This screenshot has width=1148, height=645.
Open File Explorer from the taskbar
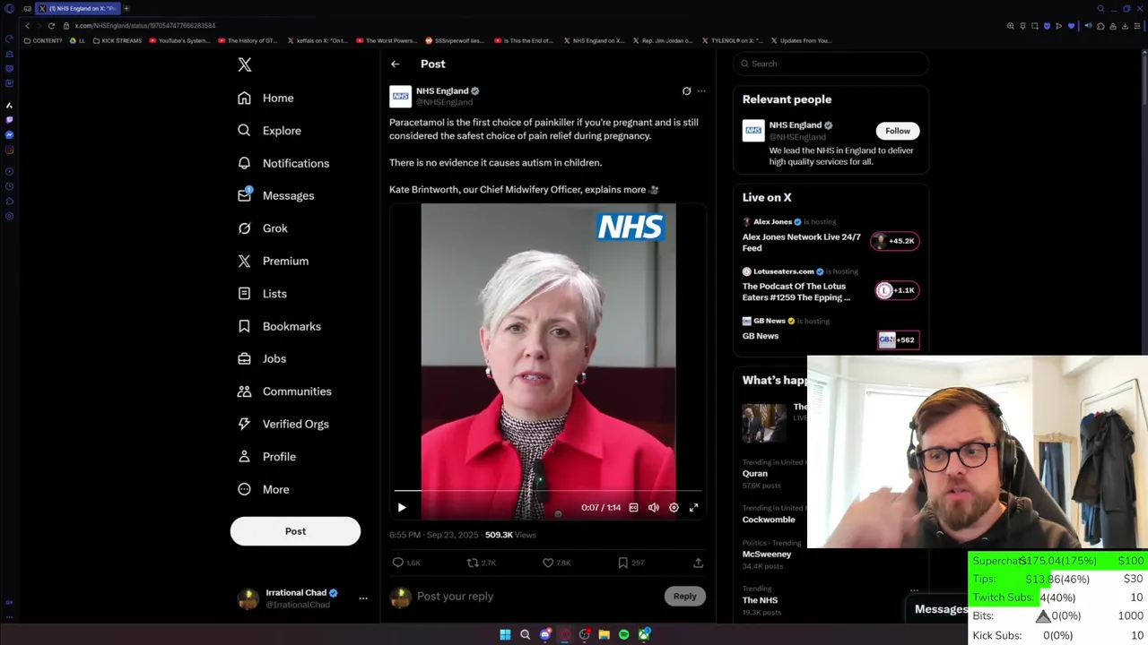tap(604, 634)
